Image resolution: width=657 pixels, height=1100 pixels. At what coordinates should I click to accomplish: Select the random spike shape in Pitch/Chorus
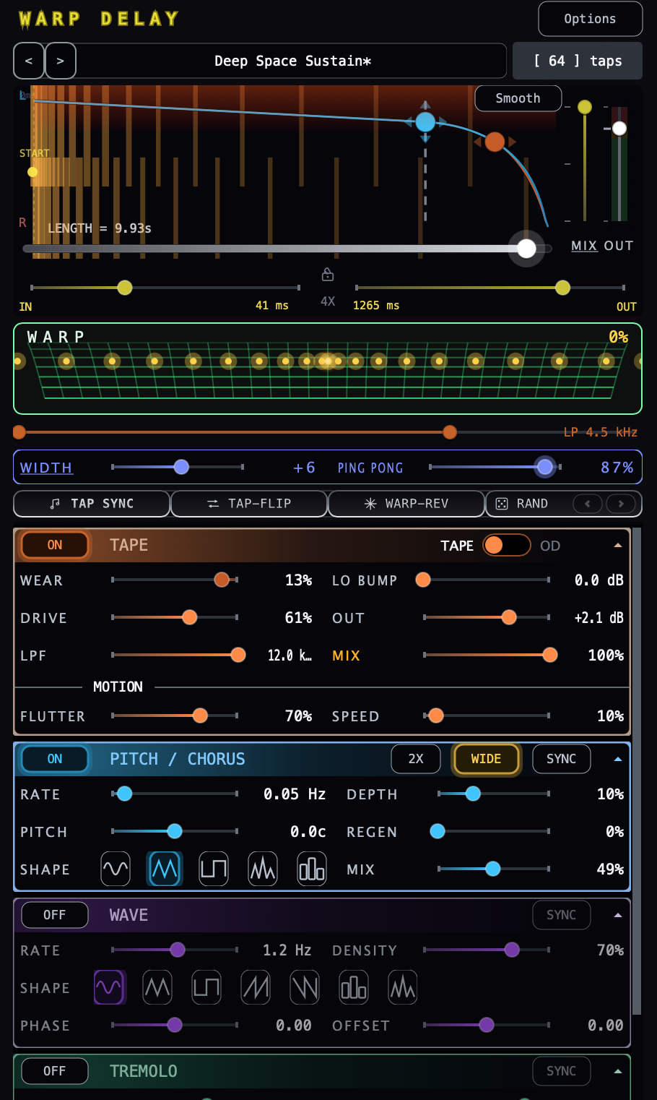coord(263,869)
